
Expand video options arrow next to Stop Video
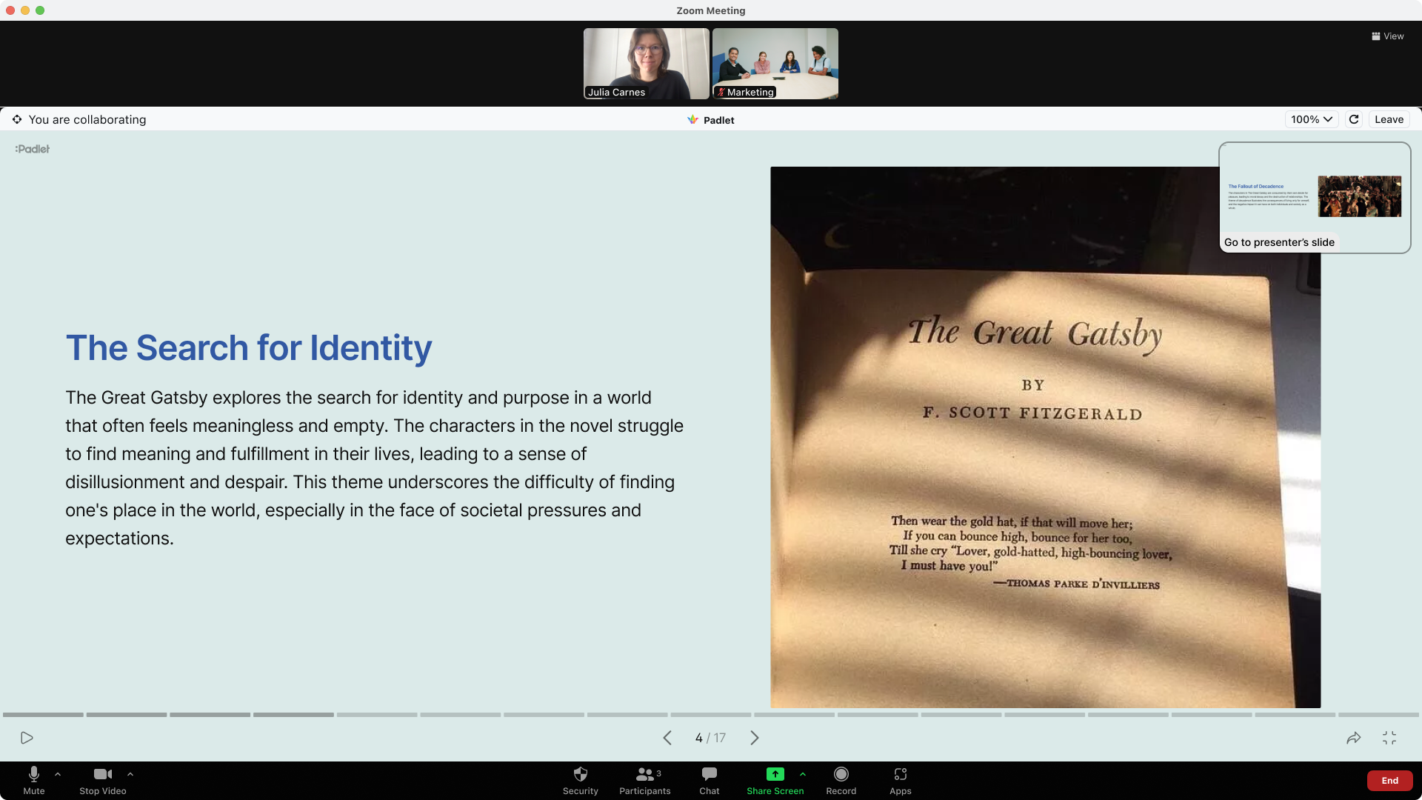pos(130,774)
